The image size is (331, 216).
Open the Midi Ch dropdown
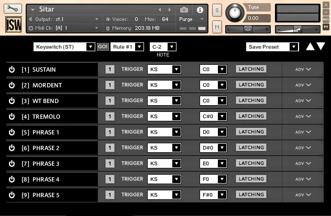click(63, 28)
